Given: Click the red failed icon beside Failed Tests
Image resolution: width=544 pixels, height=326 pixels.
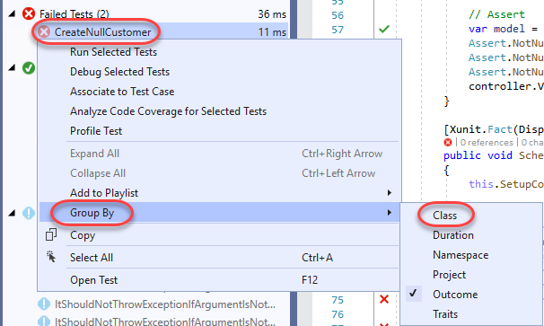Looking at the screenshot, I should pyautogui.click(x=29, y=14).
